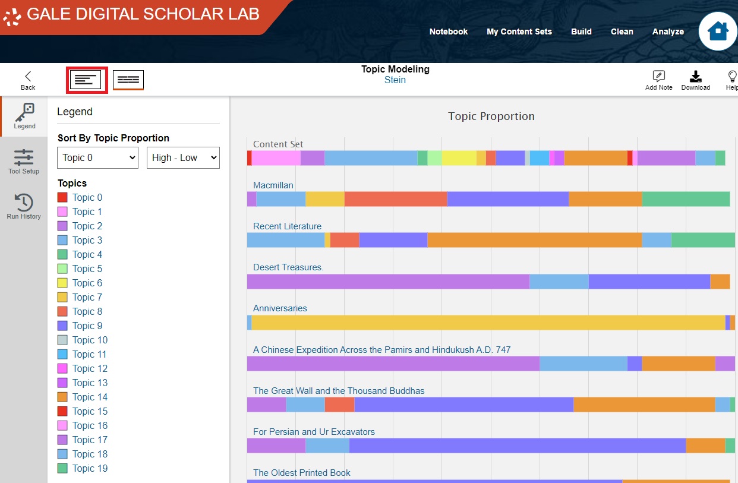Click the pink Topic 1 color swatch

pyautogui.click(x=62, y=211)
